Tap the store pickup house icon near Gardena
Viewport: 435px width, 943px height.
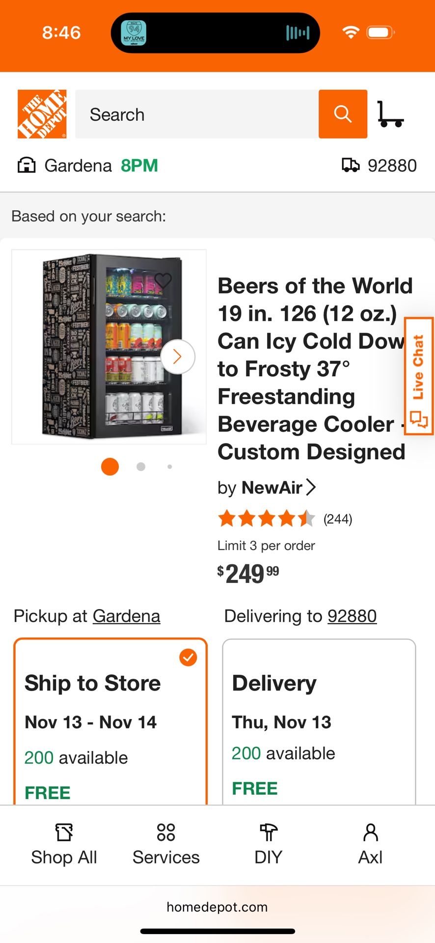pyautogui.click(x=27, y=165)
